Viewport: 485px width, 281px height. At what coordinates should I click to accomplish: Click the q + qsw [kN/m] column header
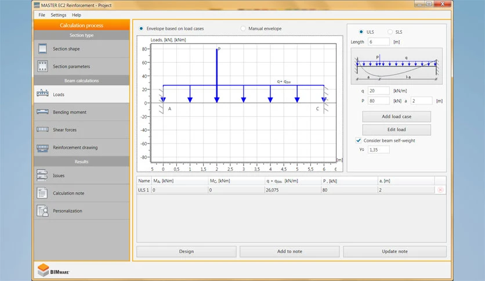coord(293,181)
